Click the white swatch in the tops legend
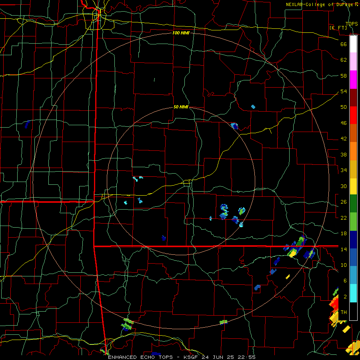 coord(353,44)
